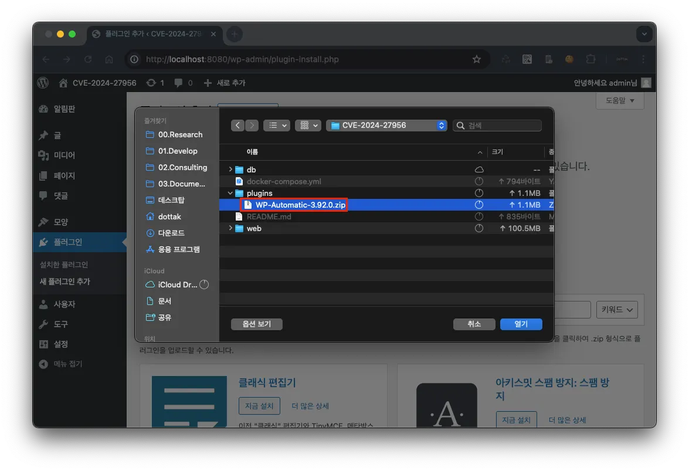Open 문서 in the iCloud section
The image size is (689, 471).
coord(159,301)
